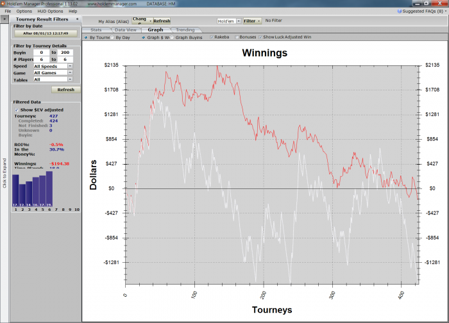Open the File menu
Viewport: 449px width, 323px height.
8,11
